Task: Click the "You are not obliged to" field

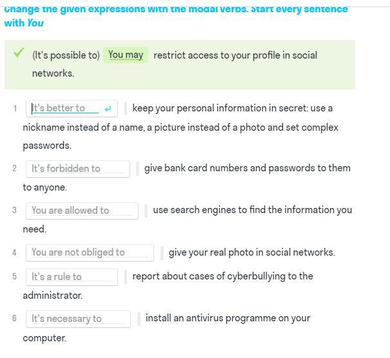Action: pyautogui.click(x=90, y=252)
